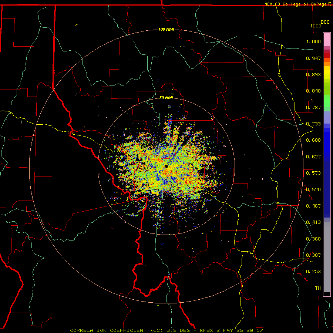The width and height of the screenshot is (333, 333).
Task: Click the 0.840 legend value
Action: click(313, 91)
